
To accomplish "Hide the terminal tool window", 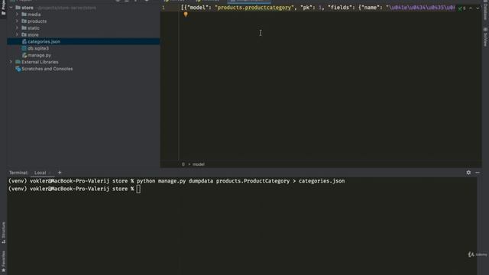I will (478, 173).
